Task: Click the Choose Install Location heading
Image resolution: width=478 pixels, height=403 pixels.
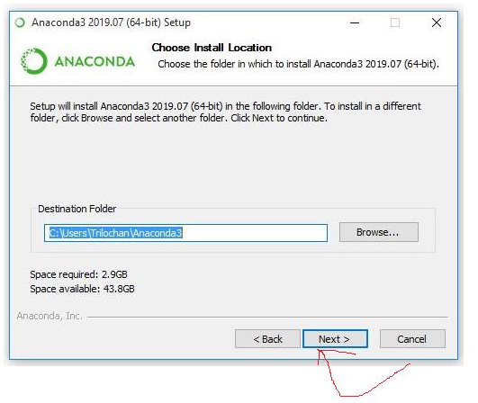Action: tap(212, 48)
